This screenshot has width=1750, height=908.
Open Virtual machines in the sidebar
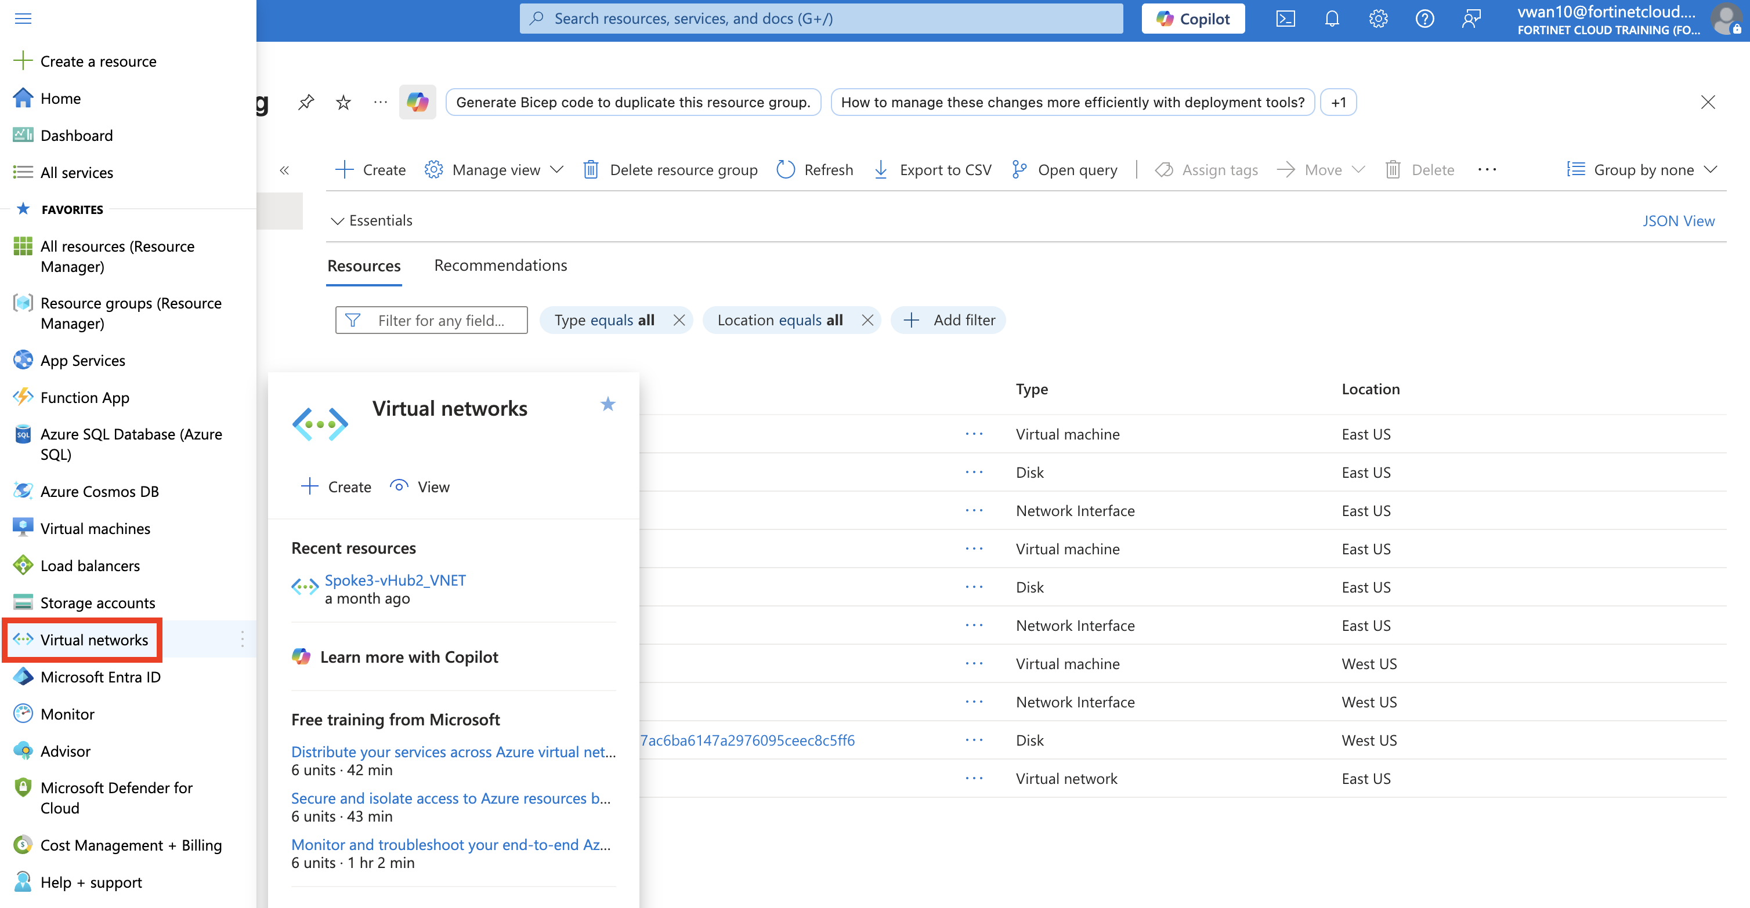click(95, 529)
